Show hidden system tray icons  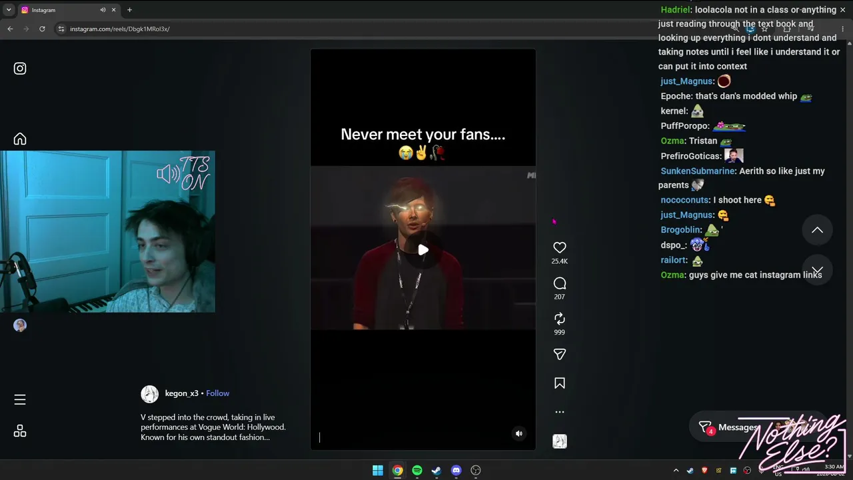(x=676, y=471)
